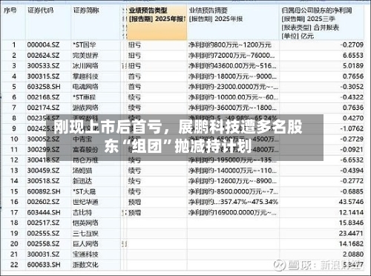This screenshot has height=276, width=371.
Task: Select the 序号 column header
Action: [x=10, y=10]
